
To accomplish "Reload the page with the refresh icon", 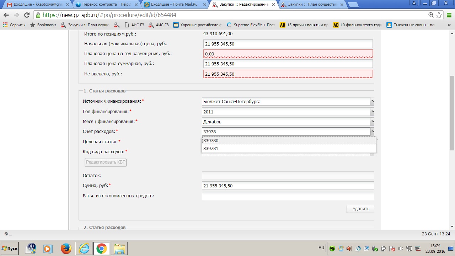I will click(x=27, y=15).
